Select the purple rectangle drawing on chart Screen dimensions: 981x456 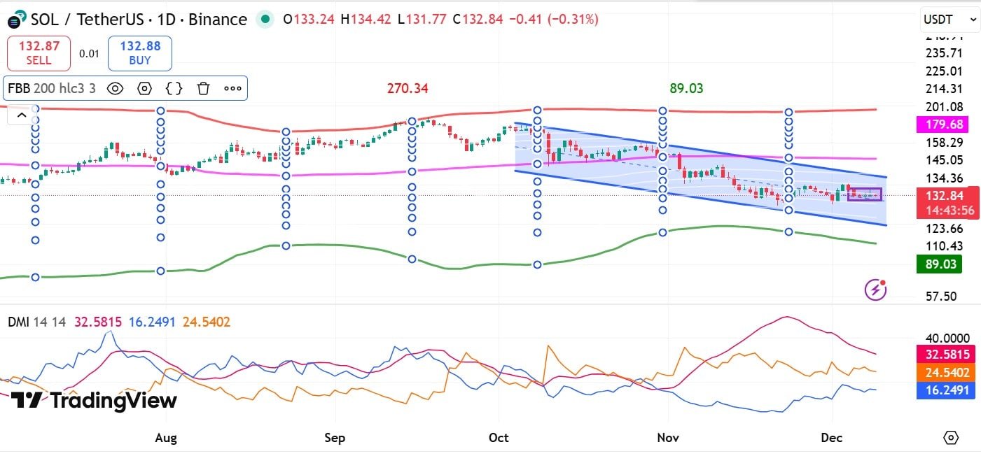point(865,194)
